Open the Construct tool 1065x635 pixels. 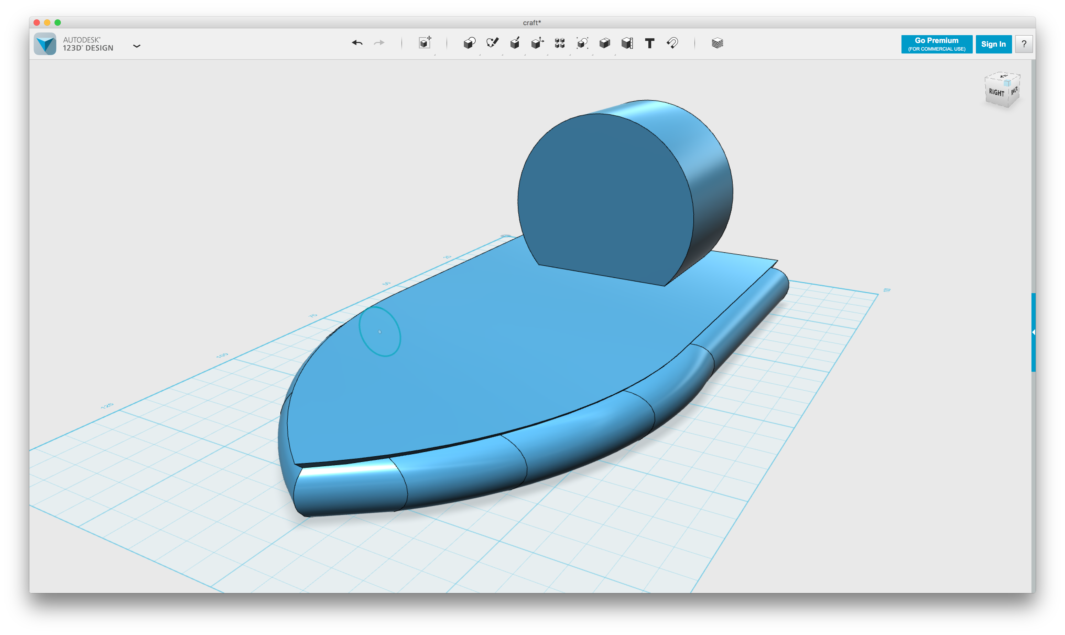click(x=515, y=43)
